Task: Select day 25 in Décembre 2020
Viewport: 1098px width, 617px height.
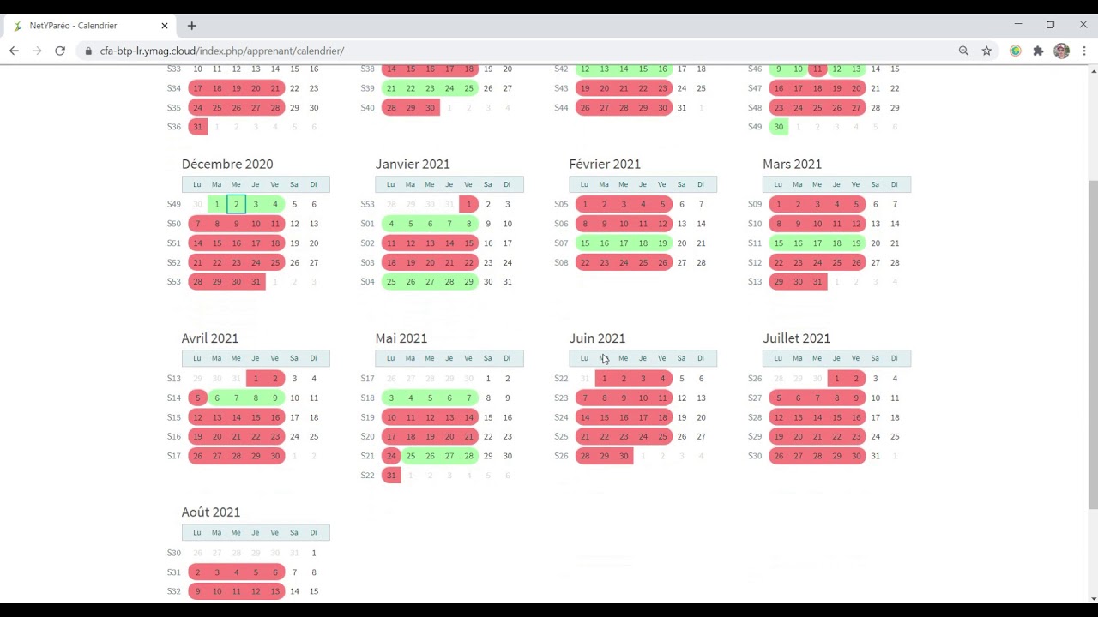Action: click(275, 262)
